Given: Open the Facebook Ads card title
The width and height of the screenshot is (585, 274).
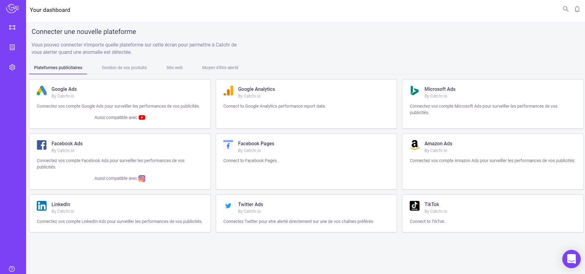Looking at the screenshot, I should tap(67, 143).
